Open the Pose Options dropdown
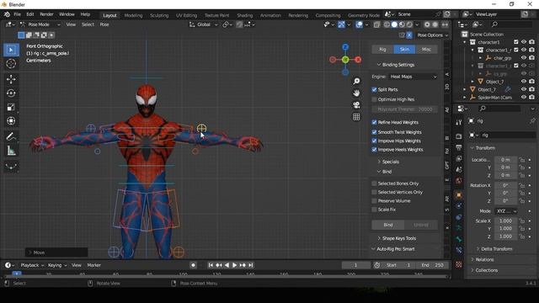Image resolution: width=539 pixels, height=303 pixels. click(x=432, y=35)
